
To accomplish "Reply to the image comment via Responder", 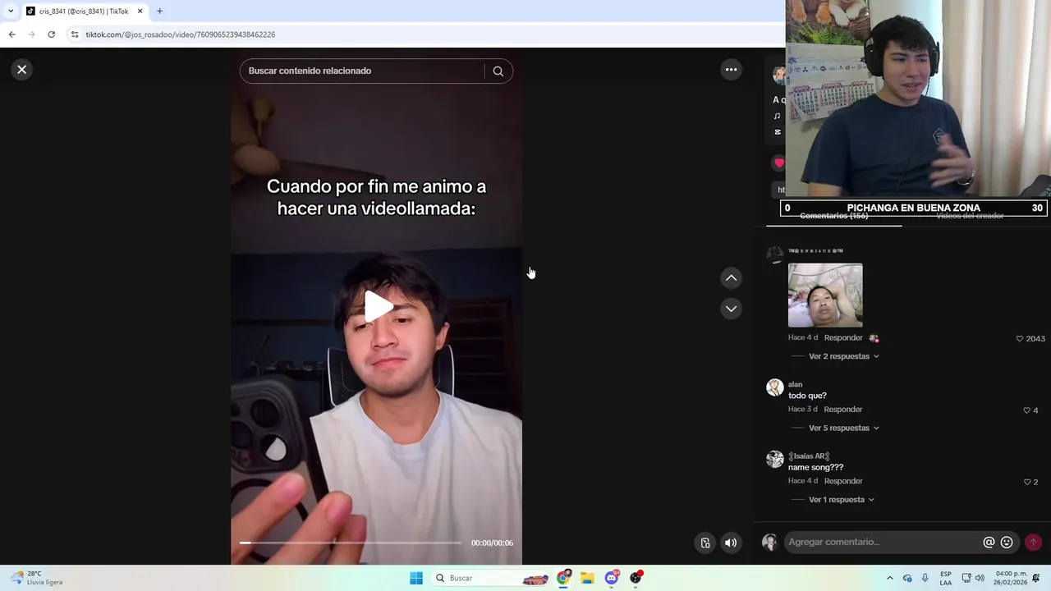I will [843, 337].
